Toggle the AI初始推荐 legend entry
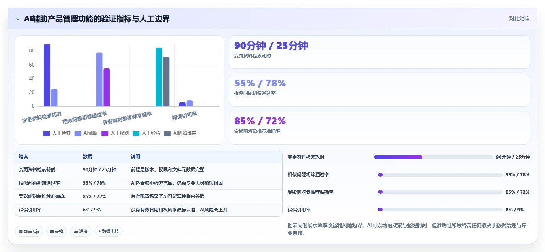 [x=180, y=133]
